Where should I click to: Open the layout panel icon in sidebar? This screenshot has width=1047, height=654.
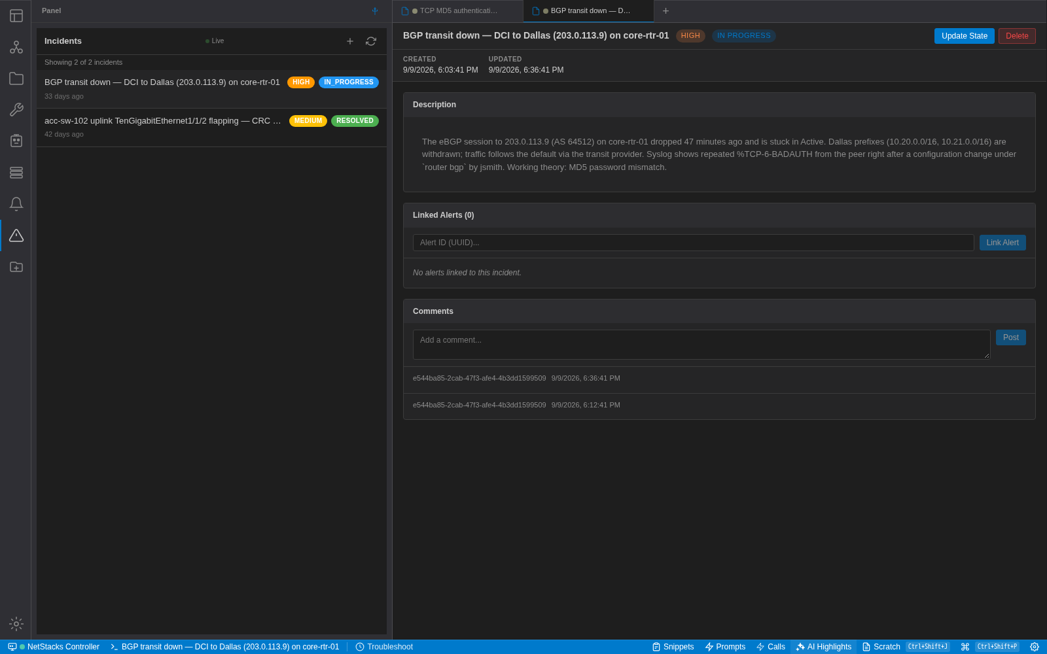(x=16, y=16)
